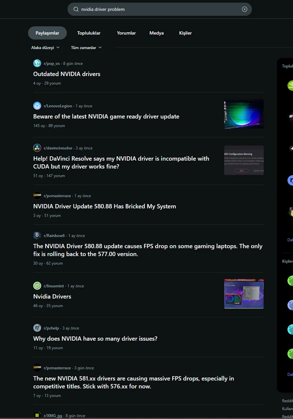Click the '3 oy · 51 yorum' stats text

pyautogui.click(x=47, y=216)
